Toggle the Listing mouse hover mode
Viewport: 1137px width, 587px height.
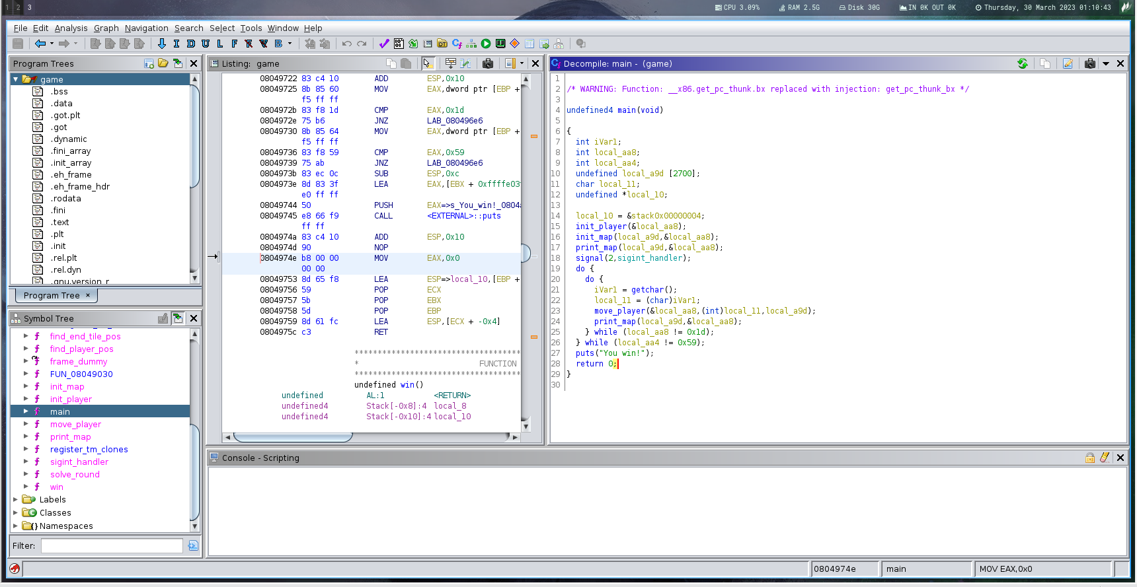coord(428,63)
